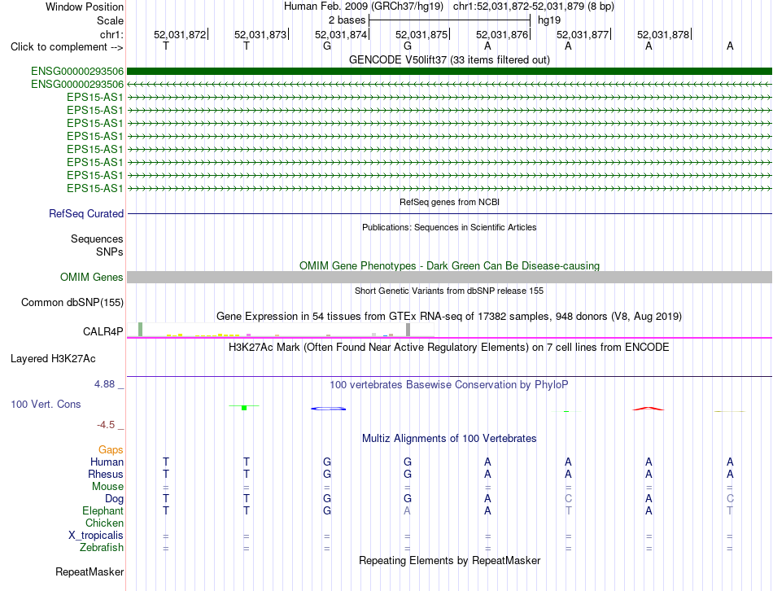Click the Mouse species label
Image resolution: width=773 pixels, height=591 pixels.
(x=107, y=487)
